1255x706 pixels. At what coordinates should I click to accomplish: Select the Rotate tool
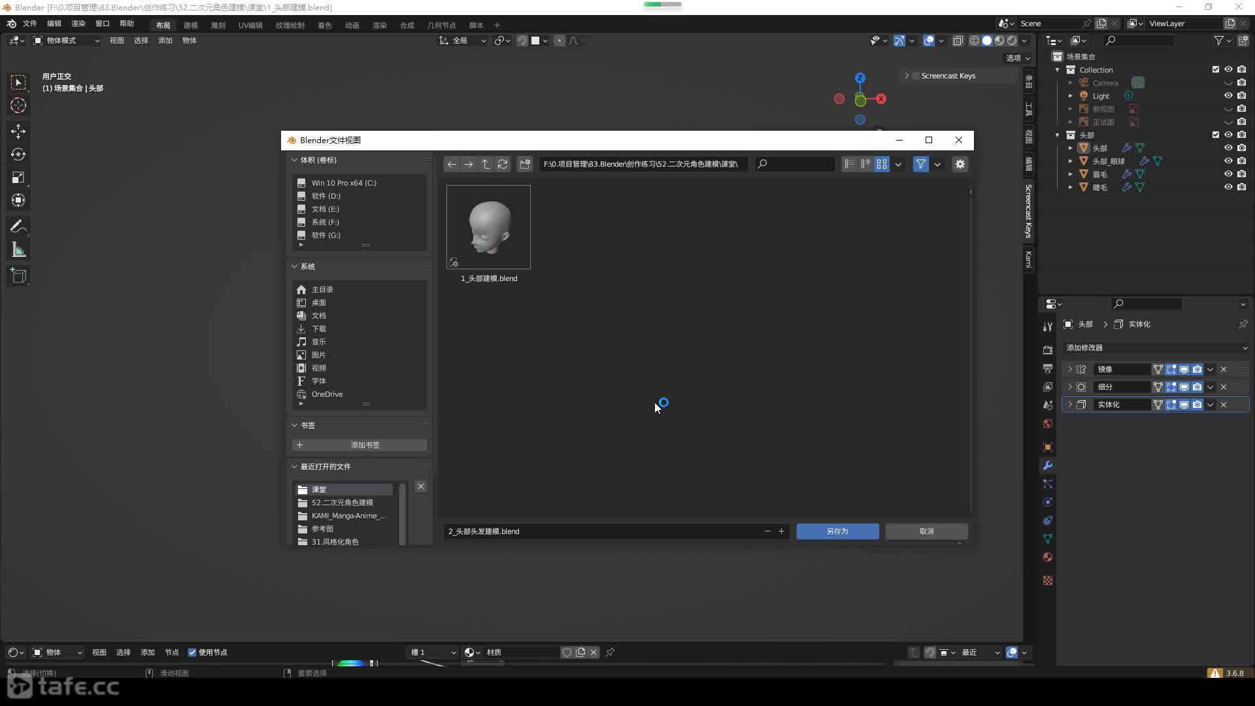[18, 154]
